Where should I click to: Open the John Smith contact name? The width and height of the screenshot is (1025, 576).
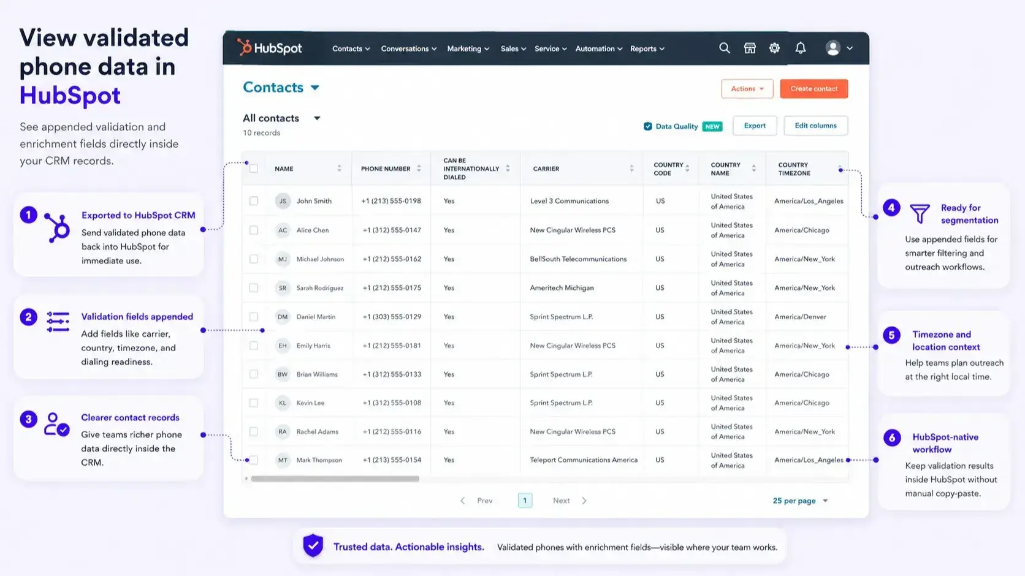pos(314,201)
